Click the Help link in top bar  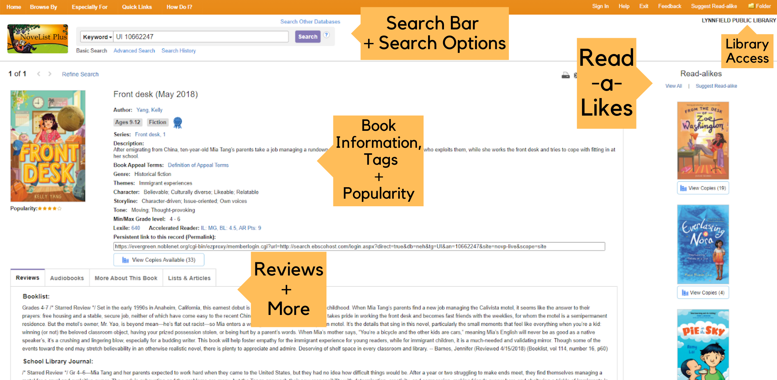tap(624, 6)
